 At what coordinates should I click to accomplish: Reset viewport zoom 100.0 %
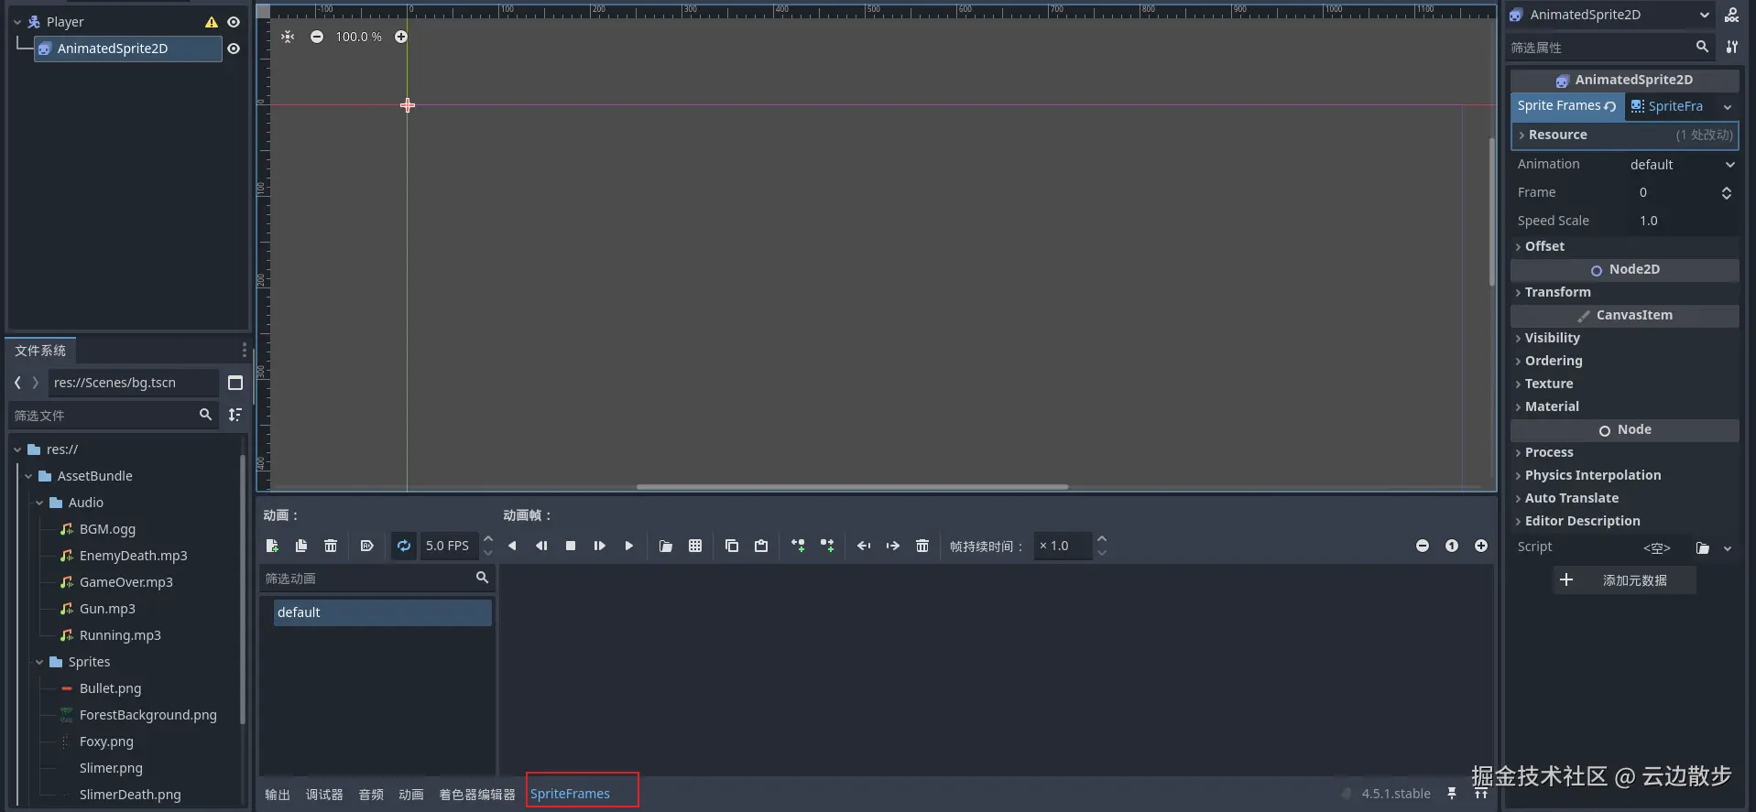click(x=358, y=37)
